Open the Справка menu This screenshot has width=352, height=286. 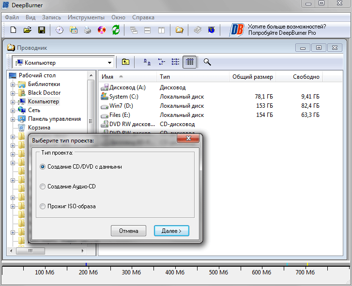point(143,17)
